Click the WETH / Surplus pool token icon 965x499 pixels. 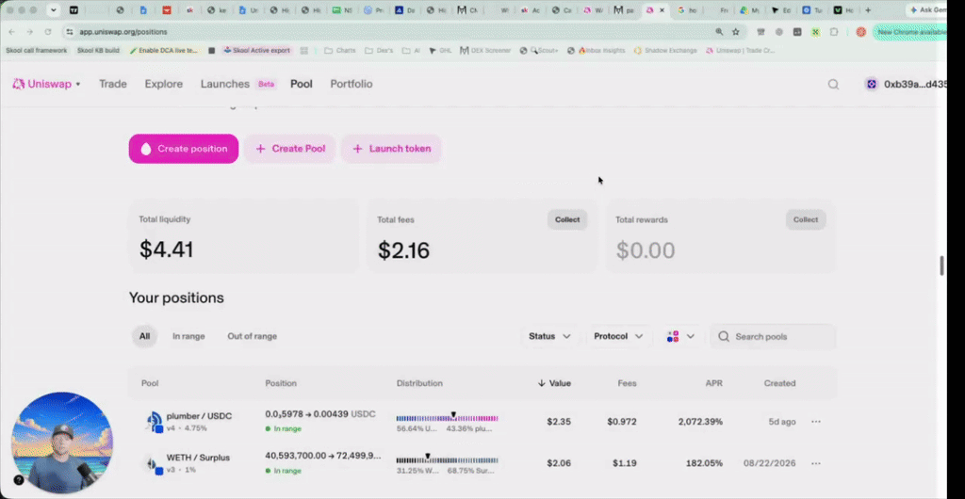[x=154, y=464]
